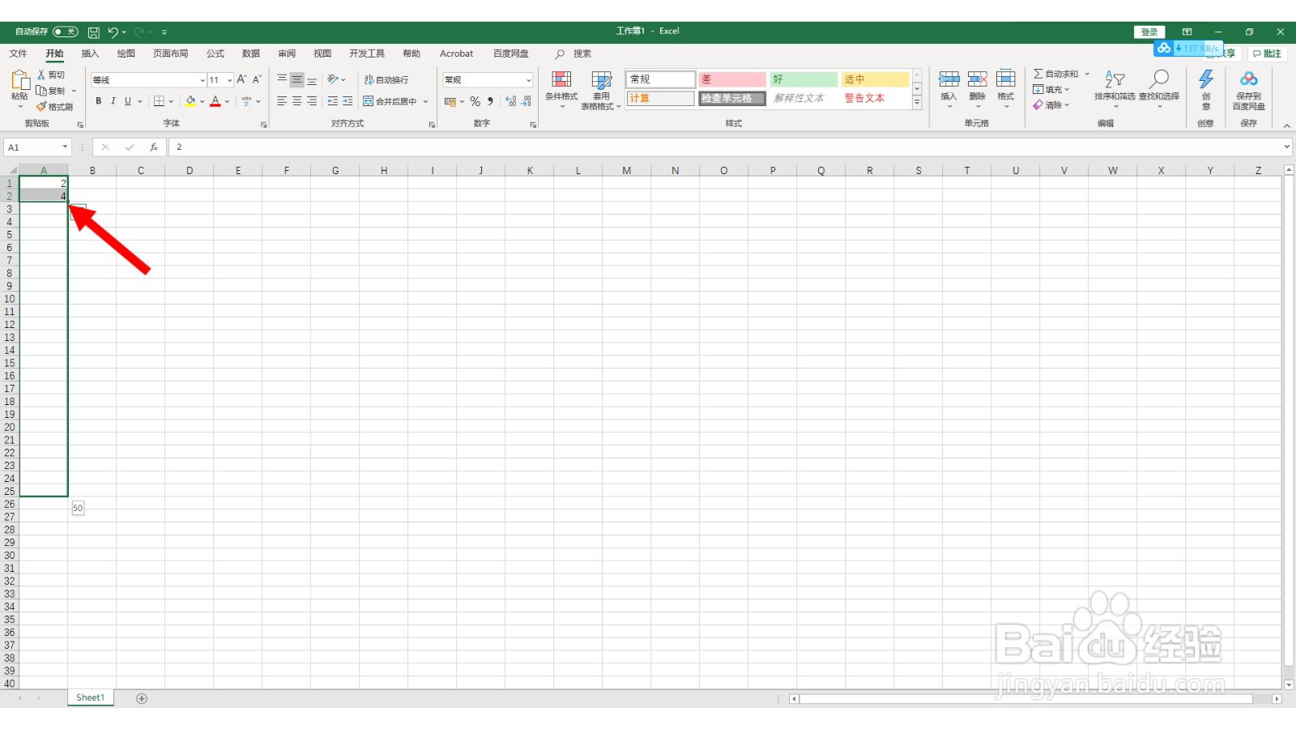Viewport: 1296px width, 729px height.
Task: Toggle middle vertical alignment
Action: [x=296, y=79]
